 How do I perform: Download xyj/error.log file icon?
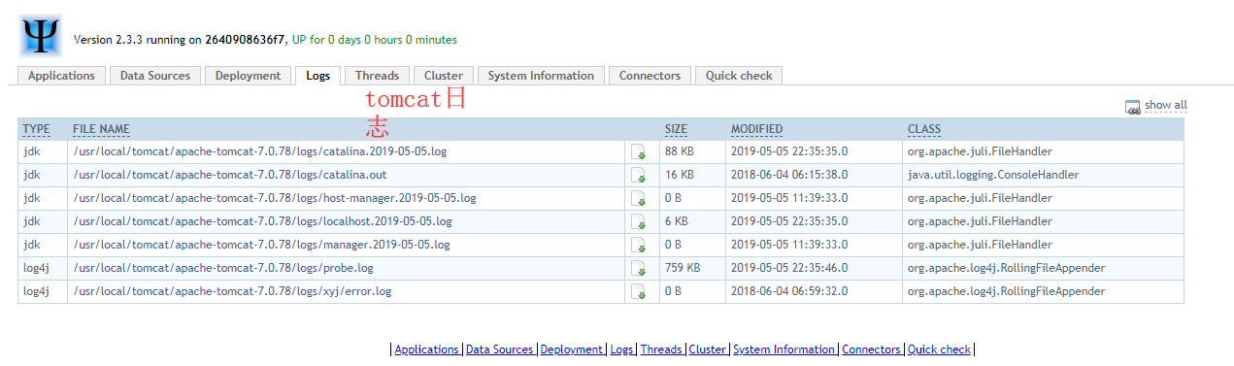[639, 292]
